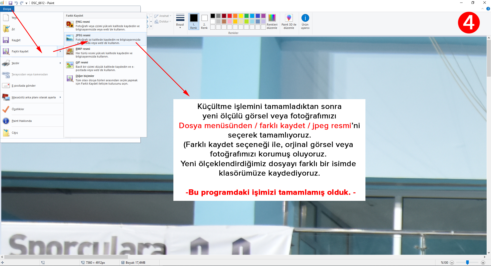Click the zoom out minus button

pos(452,263)
